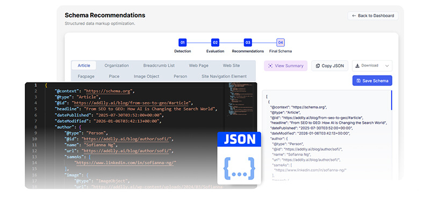
Task: Switch to the Organization tab
Action: 117,65
